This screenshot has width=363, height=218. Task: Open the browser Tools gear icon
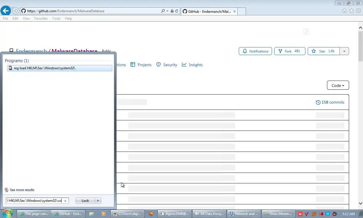click(358, 11)
